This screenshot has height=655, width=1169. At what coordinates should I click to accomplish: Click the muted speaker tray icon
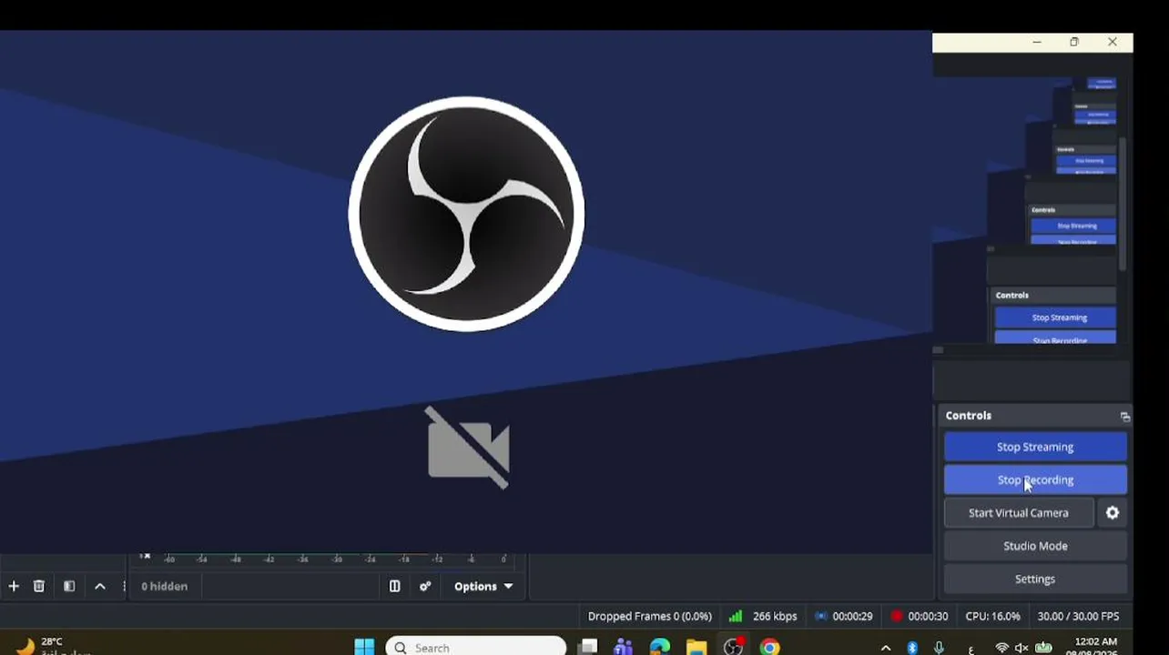1022,648
